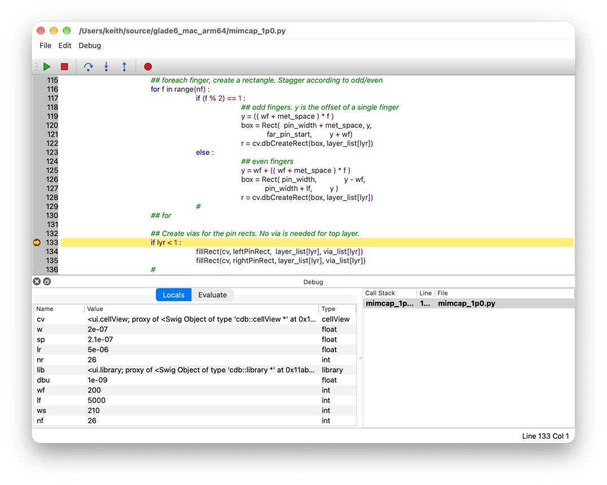
Task: Close the Debug panel with the X icon
Action: tap(37, 281)
